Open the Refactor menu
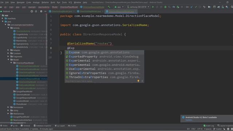233x131 pixels. point(45,3)
